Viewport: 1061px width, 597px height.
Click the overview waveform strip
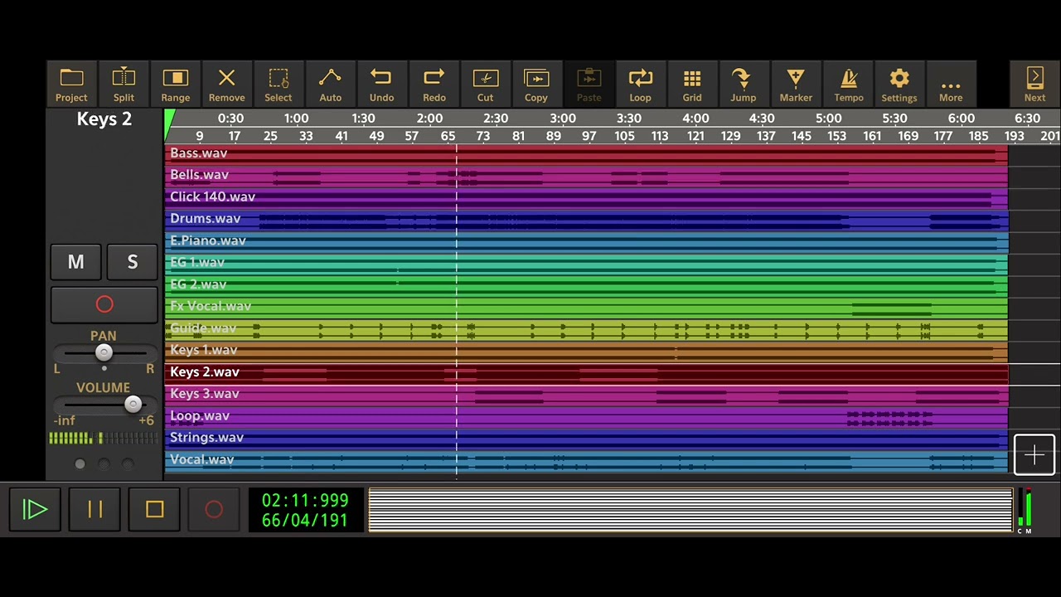690,509
